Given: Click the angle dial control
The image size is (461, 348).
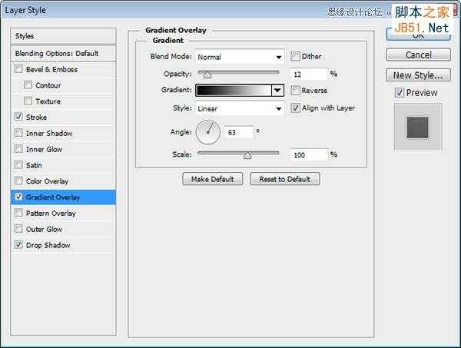Looking at the screenshot, I should [208, 132].
